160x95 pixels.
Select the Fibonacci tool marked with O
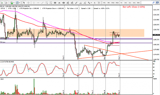click(72, 3)
